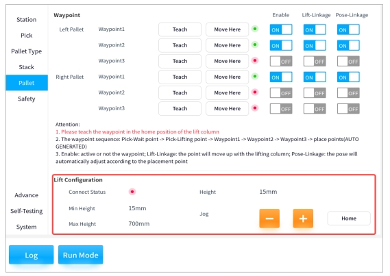Click Right Pallet Waypoint1 green status dot
Viewport: 390px width, 276px height.
255,76
